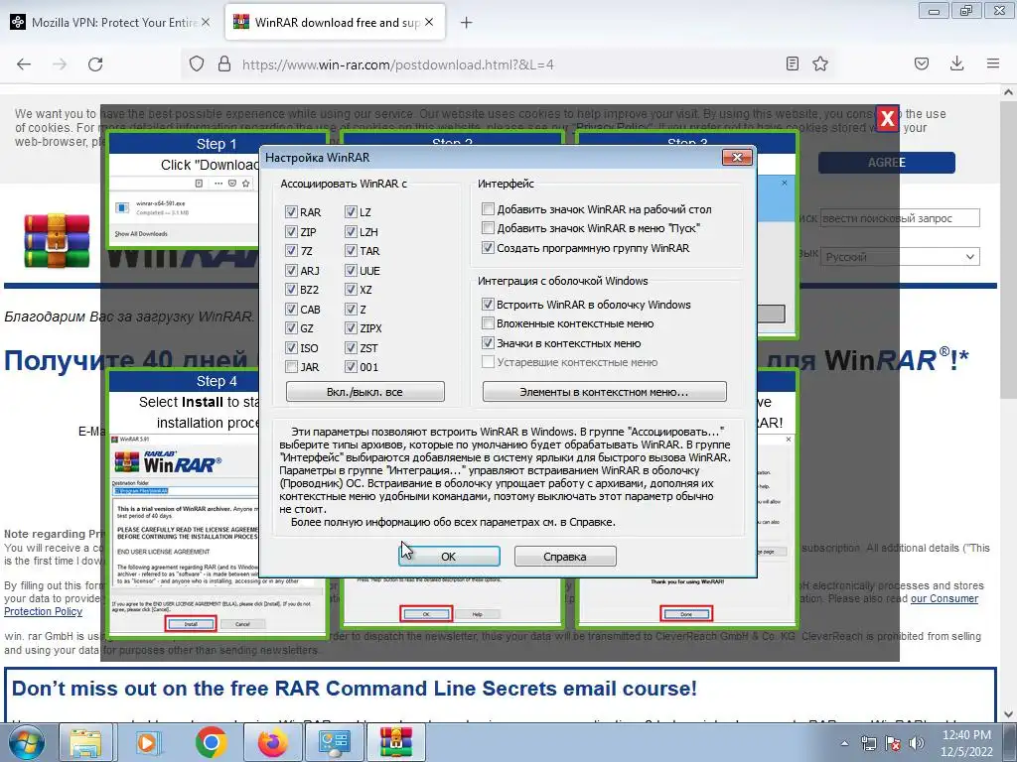Close the WinRAR download tab

[429, 22]
